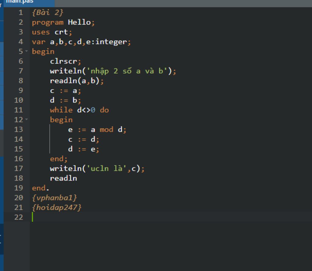Click 'clrscr;' on line 6
Image resolution: width=312 pixels, height=271 pixels.
(66, 61)
